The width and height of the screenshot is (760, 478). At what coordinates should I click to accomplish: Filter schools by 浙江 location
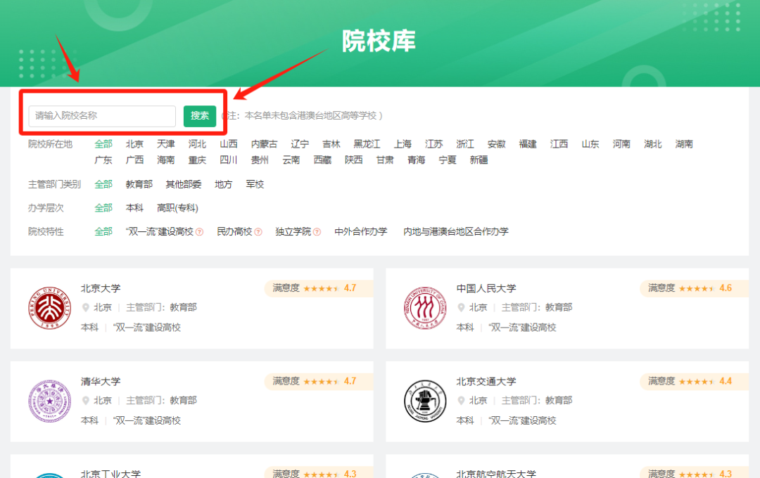[465, 144]
